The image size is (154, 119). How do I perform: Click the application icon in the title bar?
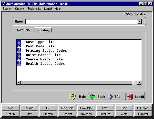4,4
